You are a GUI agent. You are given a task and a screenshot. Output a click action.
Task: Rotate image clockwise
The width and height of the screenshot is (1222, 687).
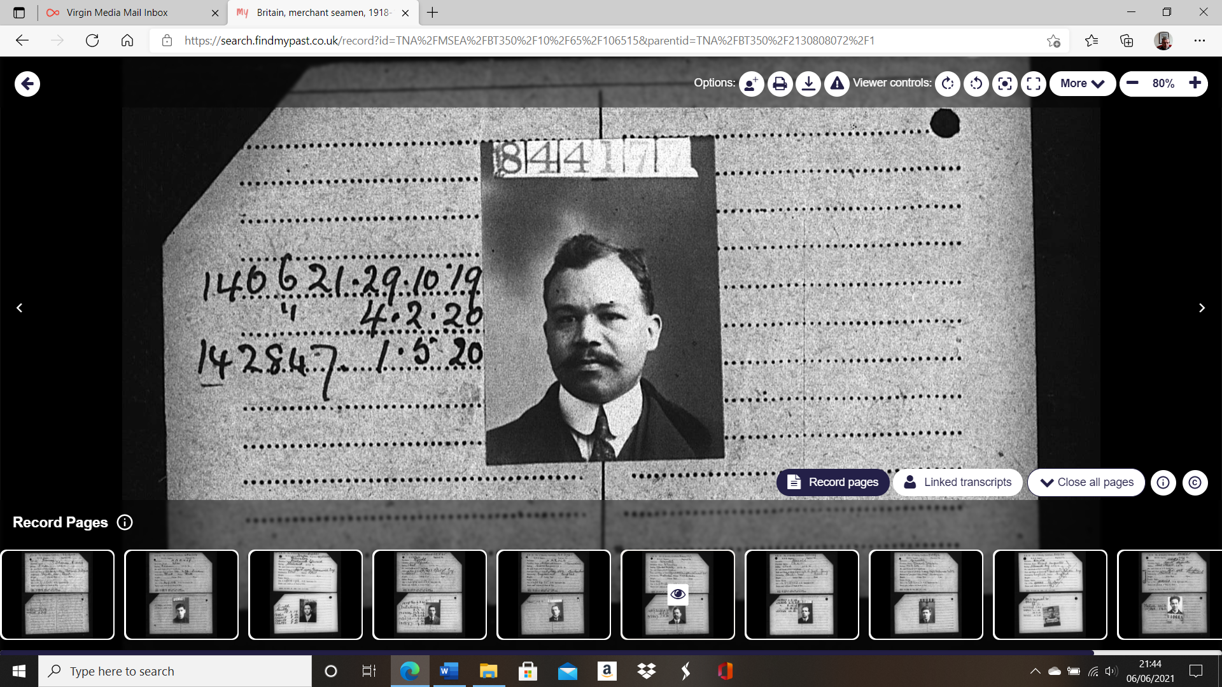pyautogui.click(x=948, y=83)
